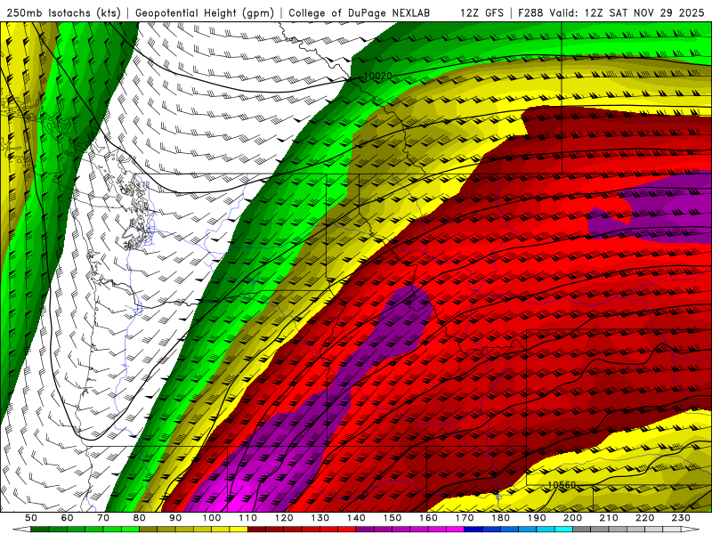This screenshot has width=712, height=534.
Task: Click the '250mb Isotachs (kts)' title text
Action: [x=64, y=13]
